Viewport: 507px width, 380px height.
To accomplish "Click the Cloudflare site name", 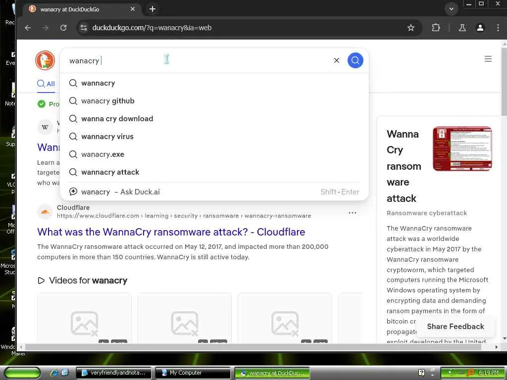I will pos(73,207).
